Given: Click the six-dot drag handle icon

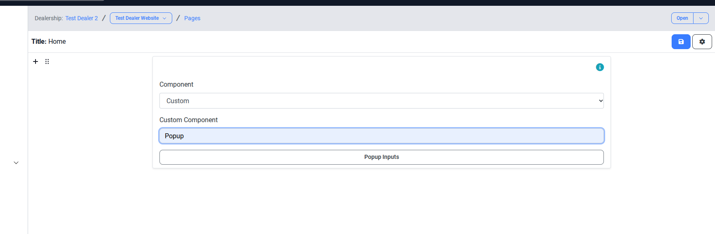Looking at the screenshot, I should tap(47, 61).
